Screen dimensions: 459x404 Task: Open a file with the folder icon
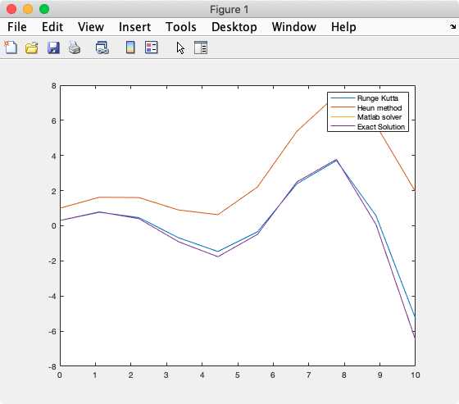click(32, 48)
